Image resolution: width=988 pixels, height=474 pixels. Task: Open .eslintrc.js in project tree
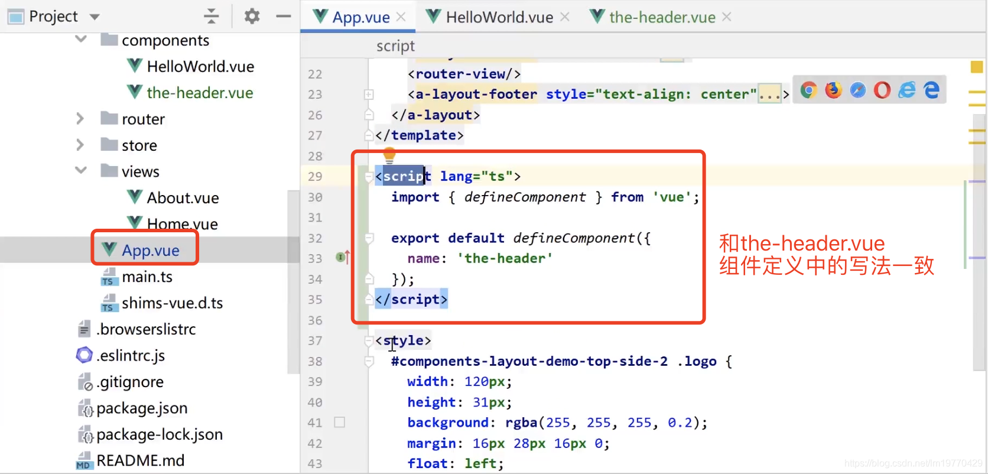[131, 355]
